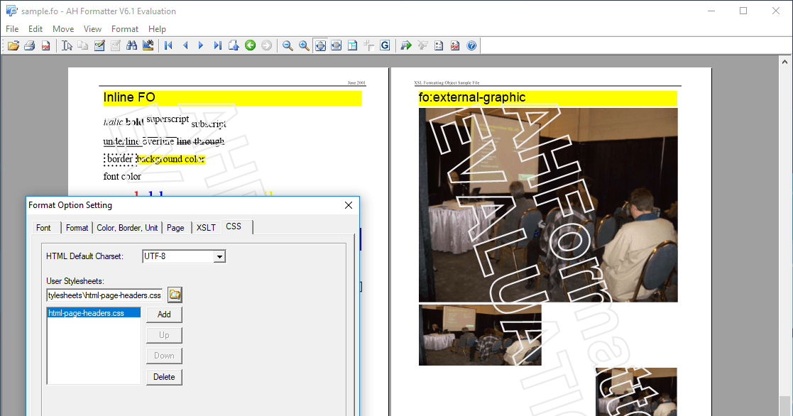Select the PDF output icon
The width and height of the screenshot is (793, 416).
click(x=46, y=45)
